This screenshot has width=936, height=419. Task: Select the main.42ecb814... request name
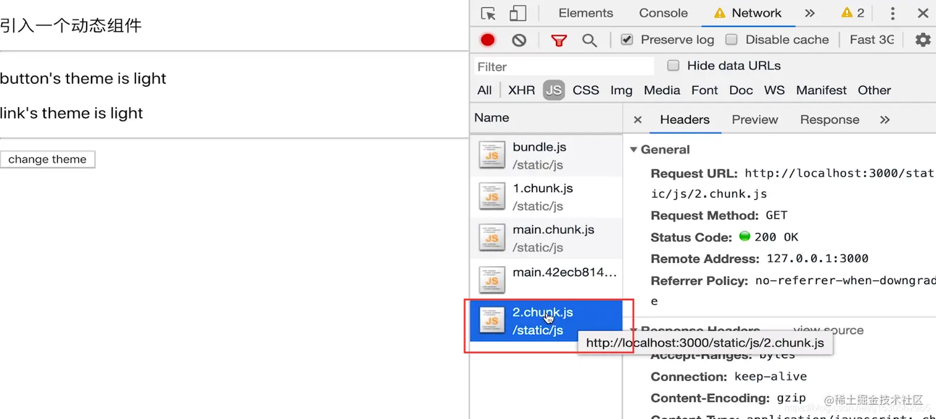click(565, 272)
